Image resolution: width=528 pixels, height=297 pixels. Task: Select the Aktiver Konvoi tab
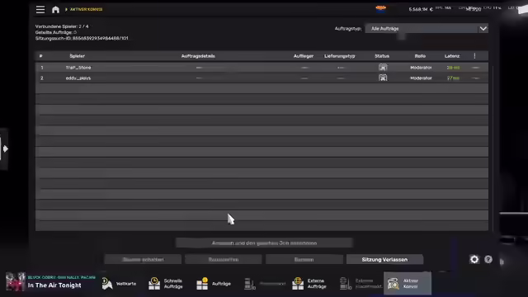tap(408, 284)
